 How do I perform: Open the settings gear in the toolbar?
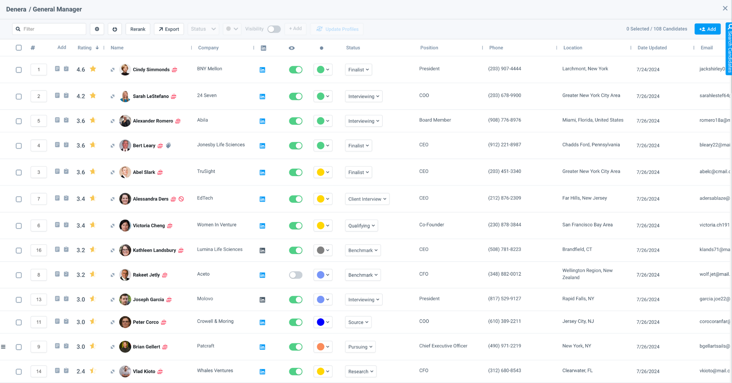97,29
